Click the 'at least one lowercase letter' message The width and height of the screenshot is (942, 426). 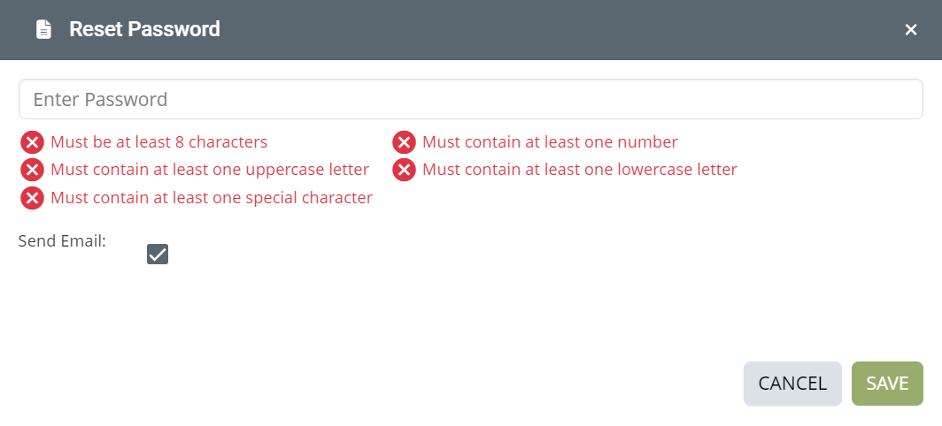pos(580,170)
